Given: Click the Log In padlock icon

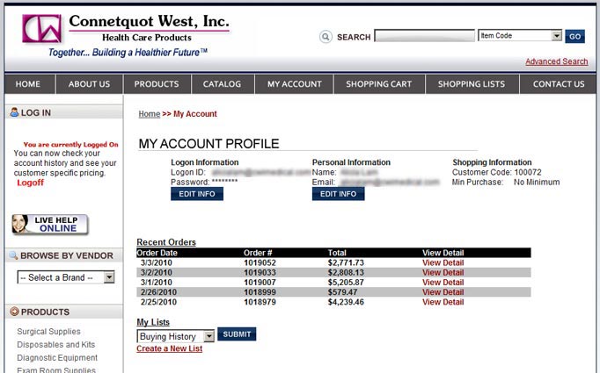Looking at the screenshot, I should 13,113.
